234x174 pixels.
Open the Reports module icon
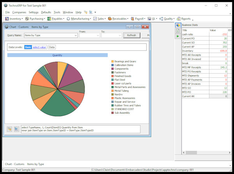pyautogui.click(x=179, y=19)
